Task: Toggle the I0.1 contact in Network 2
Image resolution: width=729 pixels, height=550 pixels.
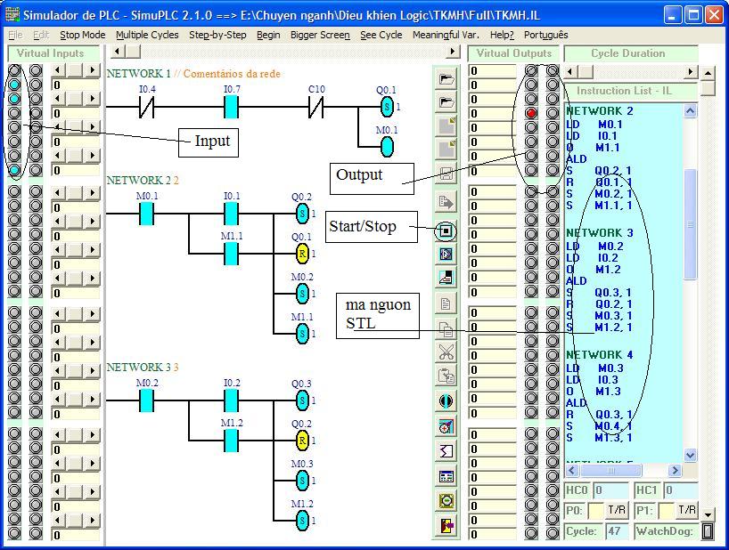Action: tap(231, 214)
